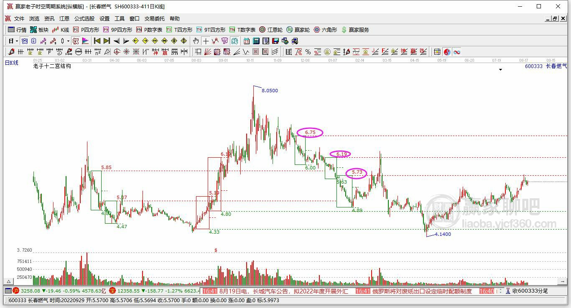This screenshot has width=571, height=308.
Task: Toggle the red yin-yang icon
Action: click(x=447, y=52)
